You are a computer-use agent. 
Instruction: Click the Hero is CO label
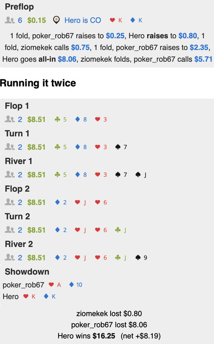(83, 21)
